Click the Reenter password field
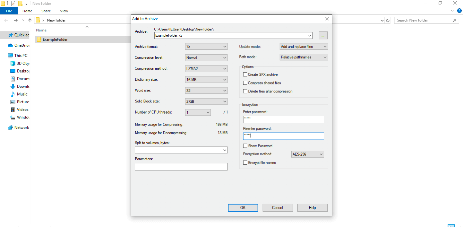 (x=284, y=136)
